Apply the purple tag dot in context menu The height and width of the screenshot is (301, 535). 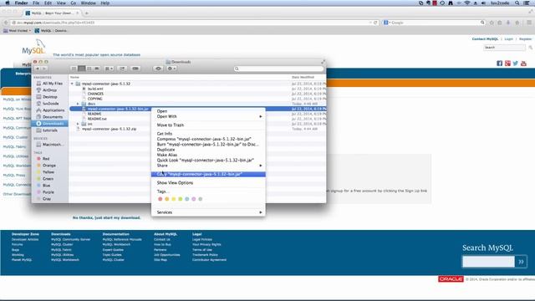[x=193, y=199]
